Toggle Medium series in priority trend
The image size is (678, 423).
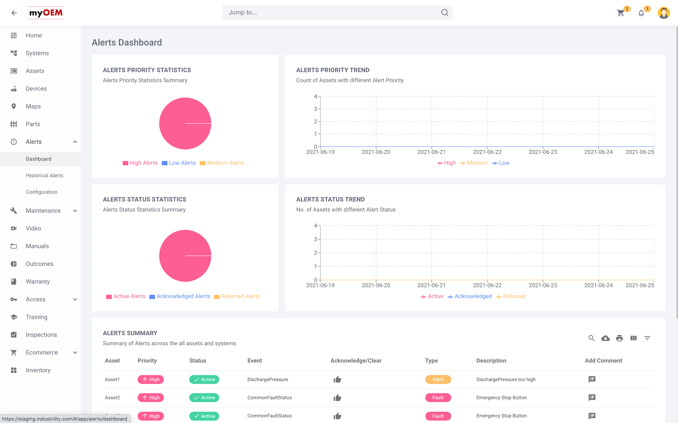(474, 163)
